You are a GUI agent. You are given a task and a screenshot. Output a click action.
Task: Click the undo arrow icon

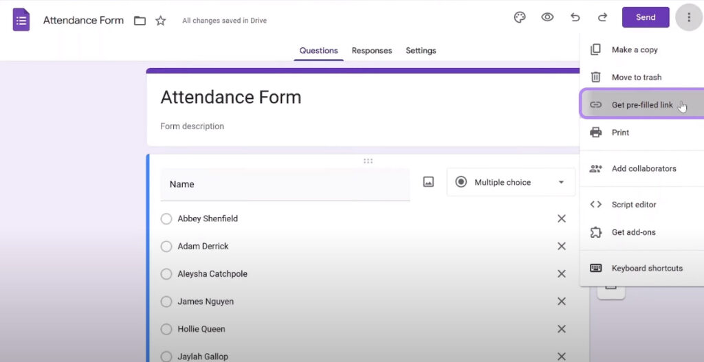pyautogui.click(x=575, y=17)
